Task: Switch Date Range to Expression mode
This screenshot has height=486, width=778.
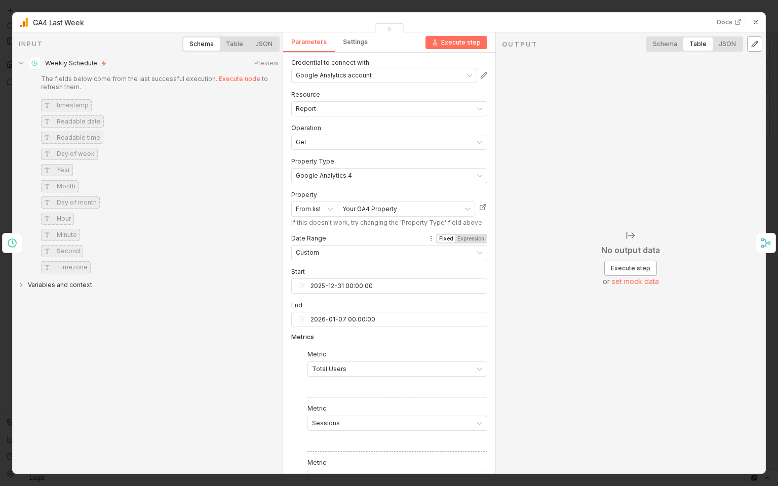Action: click(x=471, y=238)
